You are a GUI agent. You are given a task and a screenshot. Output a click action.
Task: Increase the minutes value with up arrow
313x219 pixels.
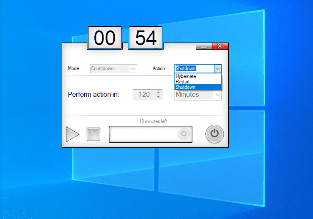[x=159, y=92]
